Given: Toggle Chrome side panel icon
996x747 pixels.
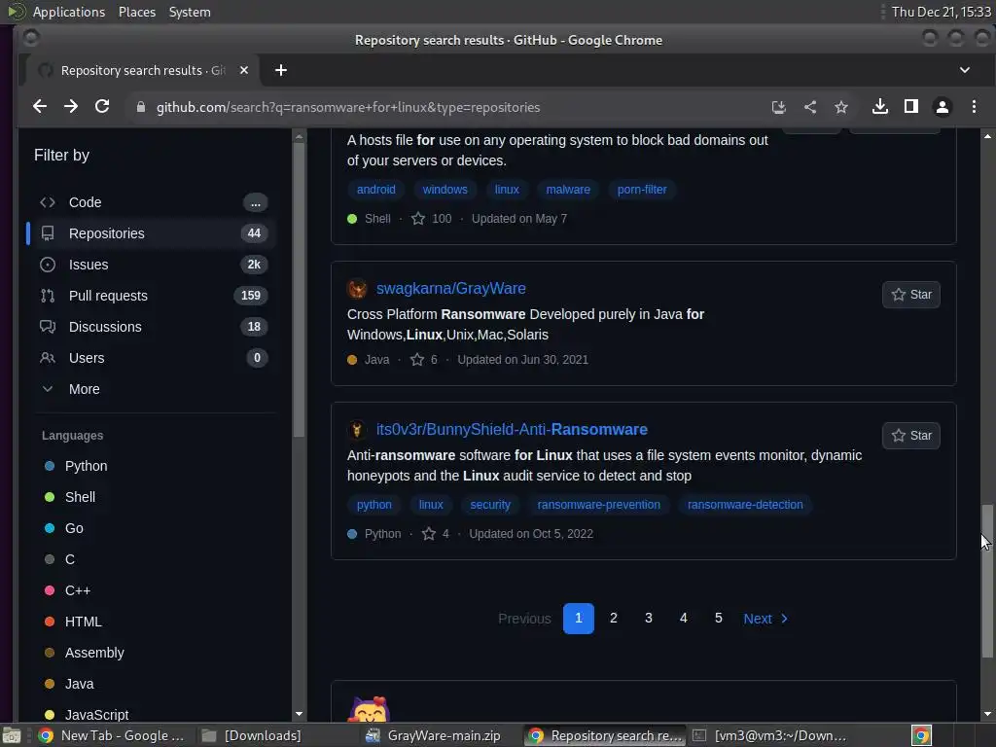Looking at the screenshot, I should [910, 107].
